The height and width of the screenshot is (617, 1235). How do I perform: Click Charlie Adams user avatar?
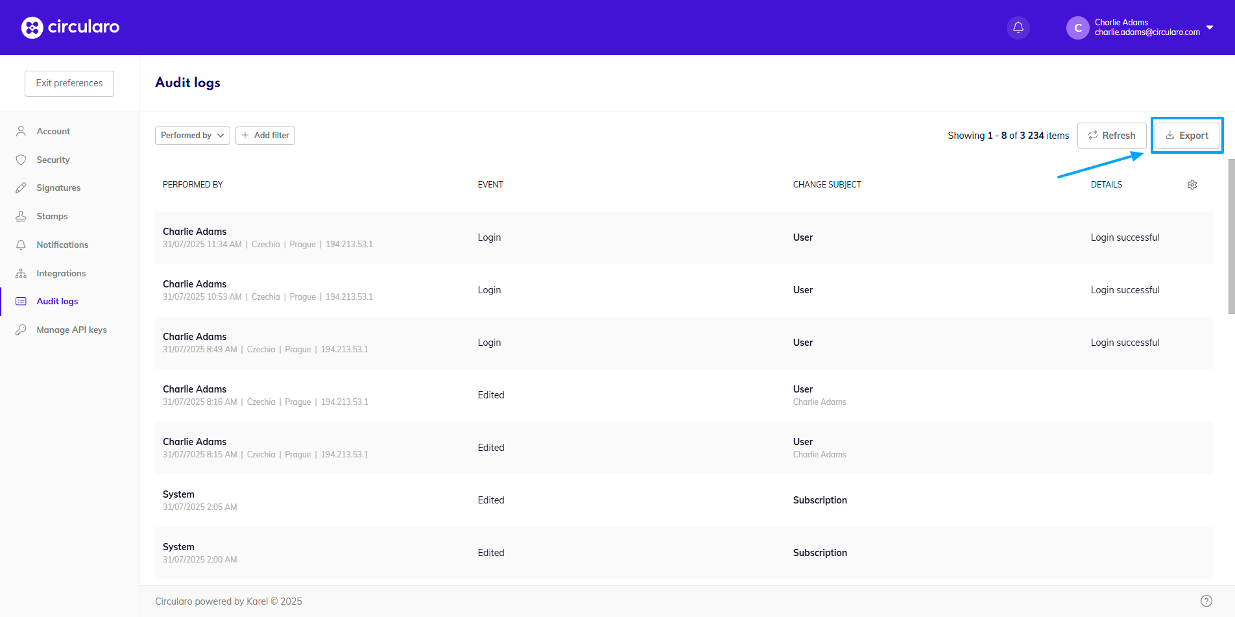(1077, 27)
